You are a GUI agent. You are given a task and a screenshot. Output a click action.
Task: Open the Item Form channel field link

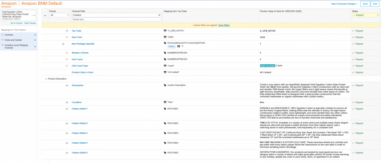pos(77,37)
